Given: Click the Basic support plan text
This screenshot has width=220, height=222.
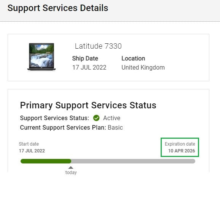Looking at the screenshot, I should [115, 127].
